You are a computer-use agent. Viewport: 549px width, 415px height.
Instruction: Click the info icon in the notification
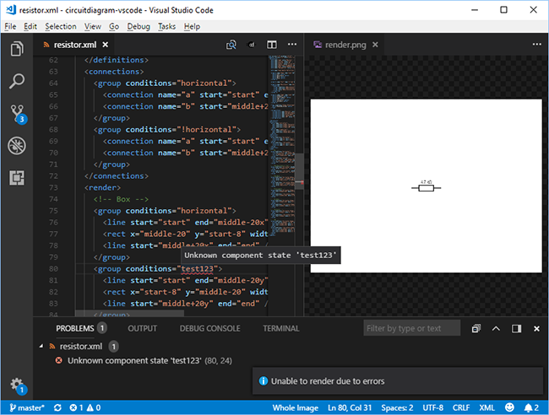coord(264,380)
